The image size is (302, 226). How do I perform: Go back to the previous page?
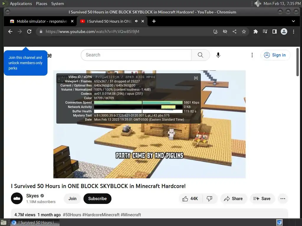(10, 31)
